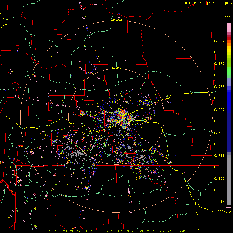The height and width of the screenshot is (233, 233).
Task: Click the 0.307 value on color scale
Action: tap(219, 178)
